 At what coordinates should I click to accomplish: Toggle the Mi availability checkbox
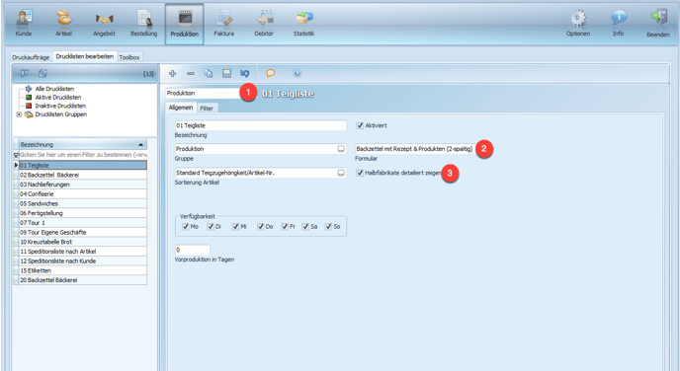(235, 226)
